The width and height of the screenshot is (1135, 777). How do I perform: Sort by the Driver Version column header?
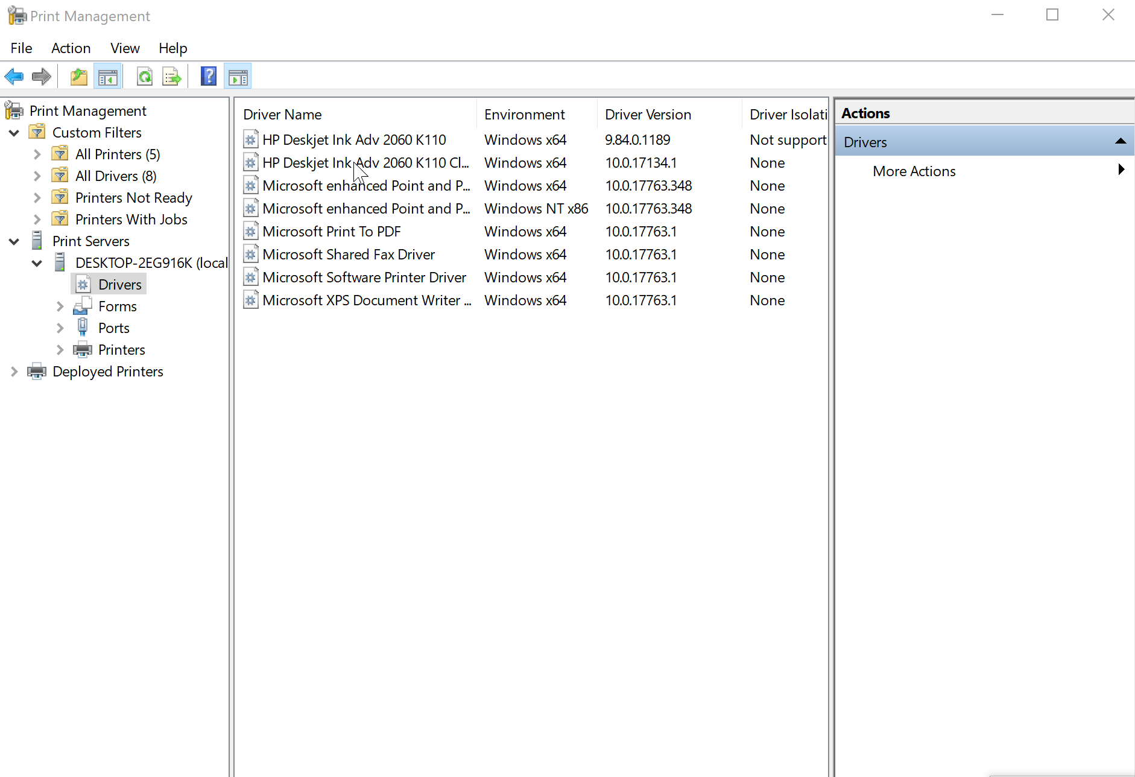[x=670, y=115]
